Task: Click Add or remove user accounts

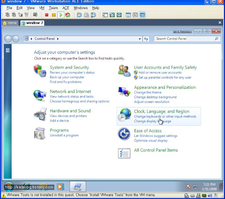Action: pyautogui.click(x=160, y=73)
